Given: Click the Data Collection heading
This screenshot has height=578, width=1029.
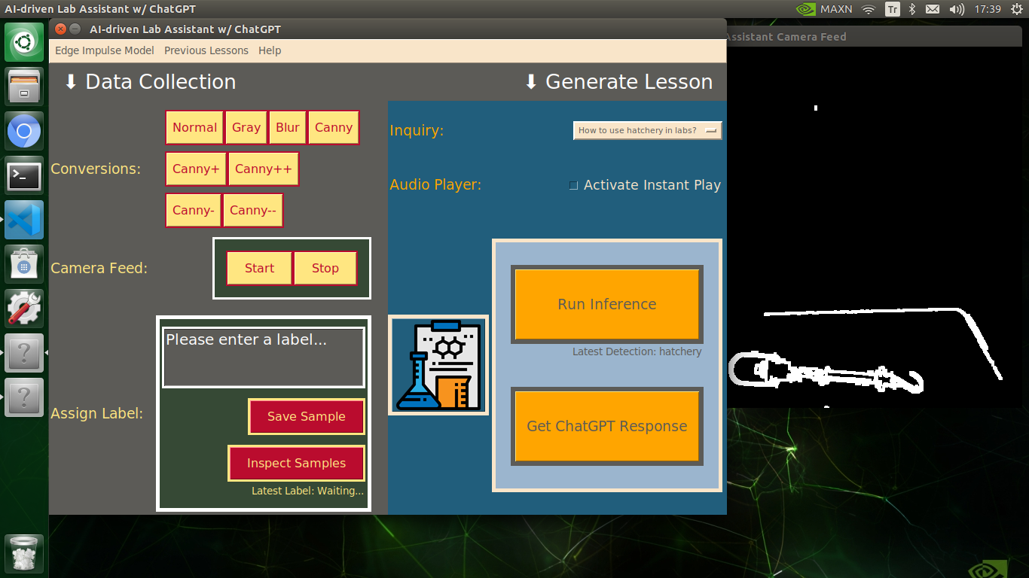Looking at the screenshot, I should tap(150, 81).
